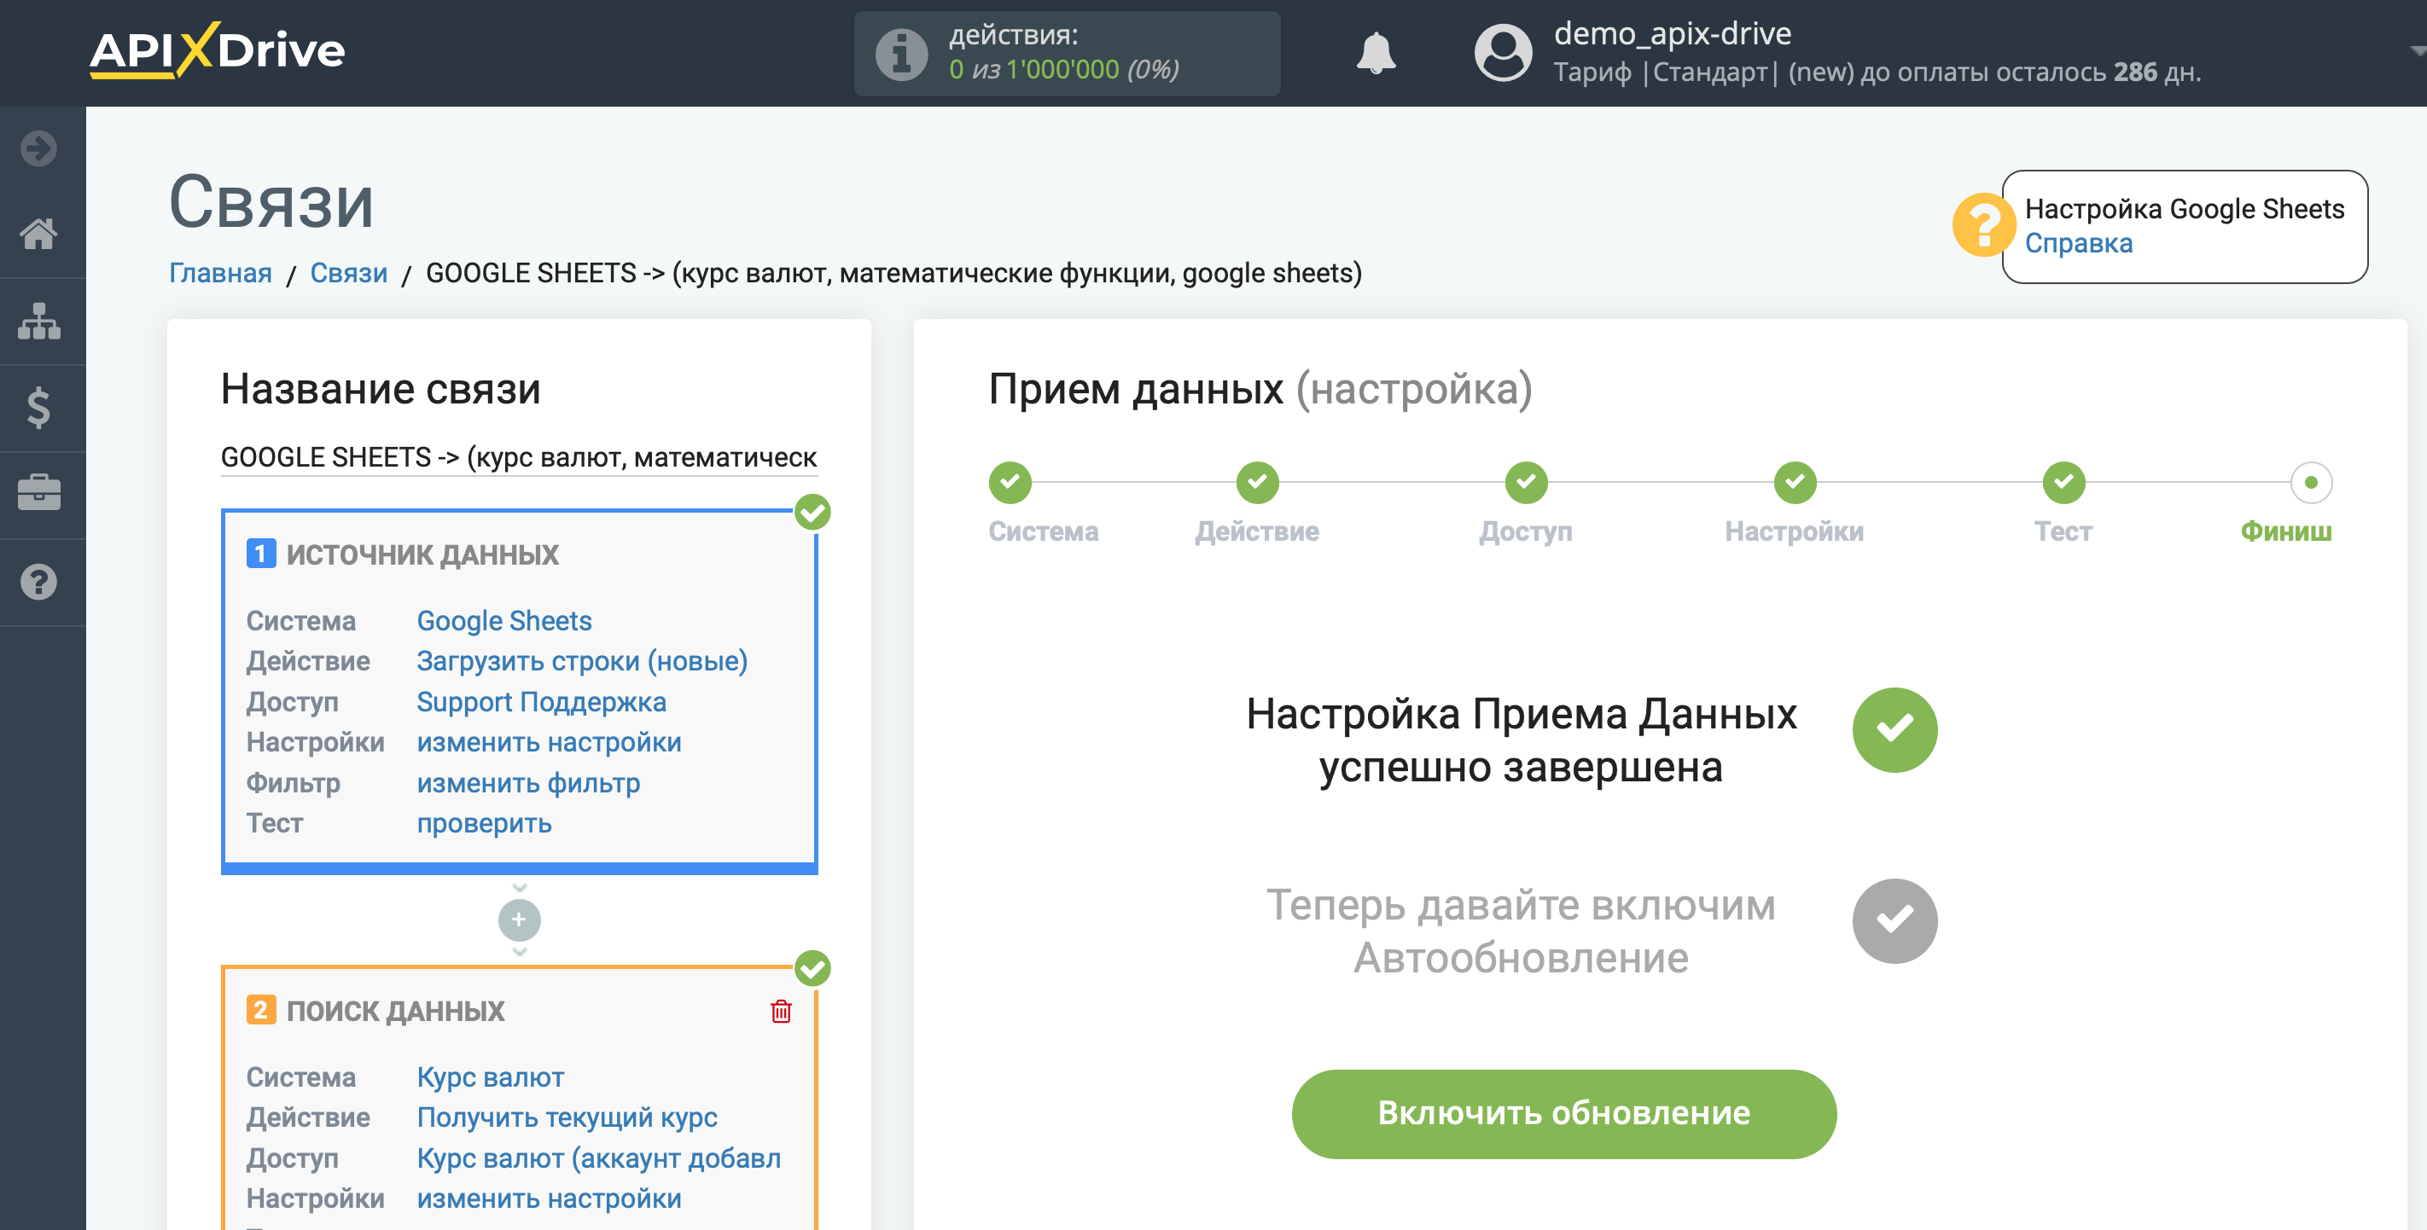This screenshot has height=1230, width=2427.
Task: Click the actions counter panel
Action: coord(1067,54)
